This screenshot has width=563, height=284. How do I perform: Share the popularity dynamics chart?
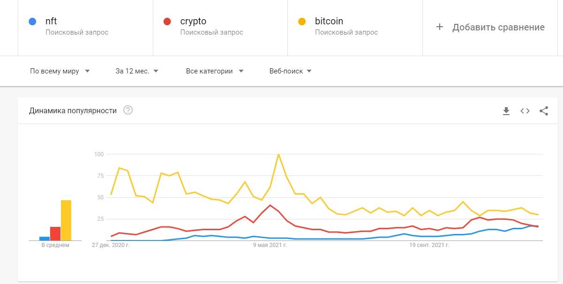pos(544,111)
